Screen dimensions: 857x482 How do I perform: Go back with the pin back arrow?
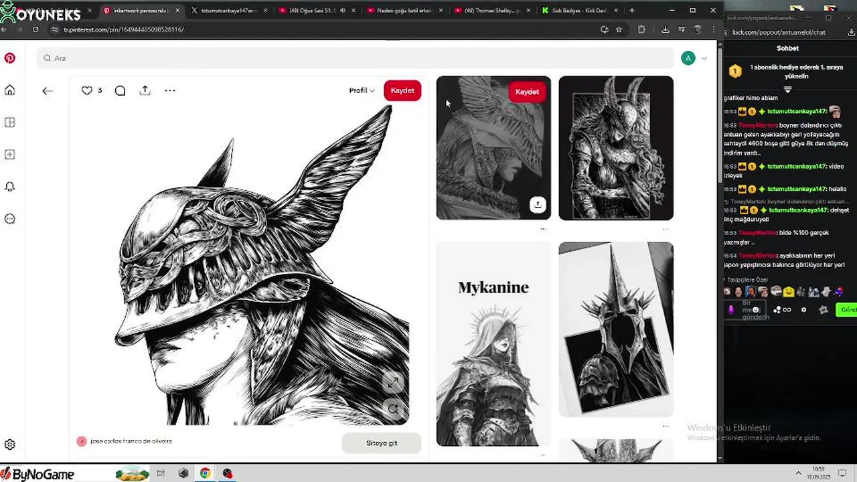click(47, 91)
